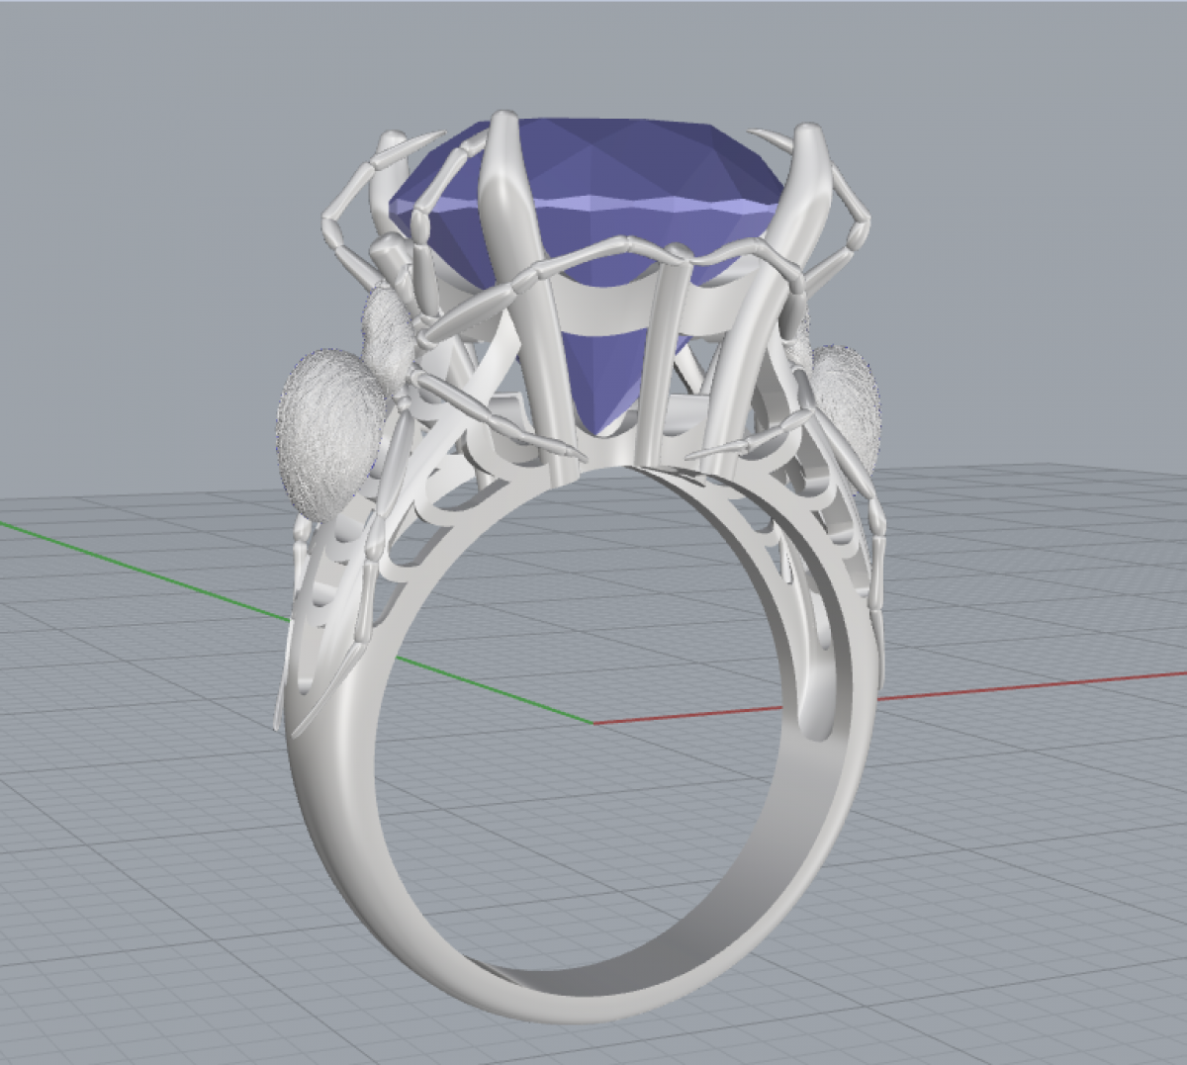Select the tall right prong beside the gem
This screenshot has width=1187, height=1065.
(767, 297)
